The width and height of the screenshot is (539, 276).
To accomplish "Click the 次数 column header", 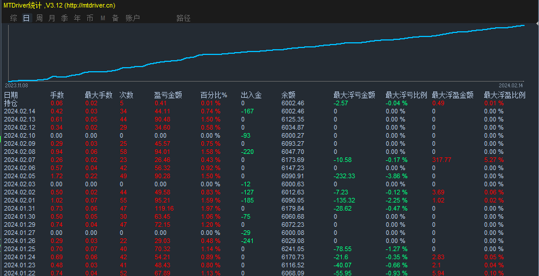I will [x=126, y=95].
